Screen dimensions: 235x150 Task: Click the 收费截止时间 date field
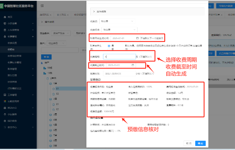pyautogui.click(x=121, y=65)
